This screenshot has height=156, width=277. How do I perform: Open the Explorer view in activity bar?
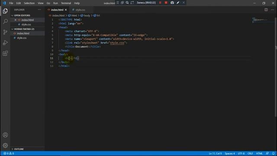(5, 11)
